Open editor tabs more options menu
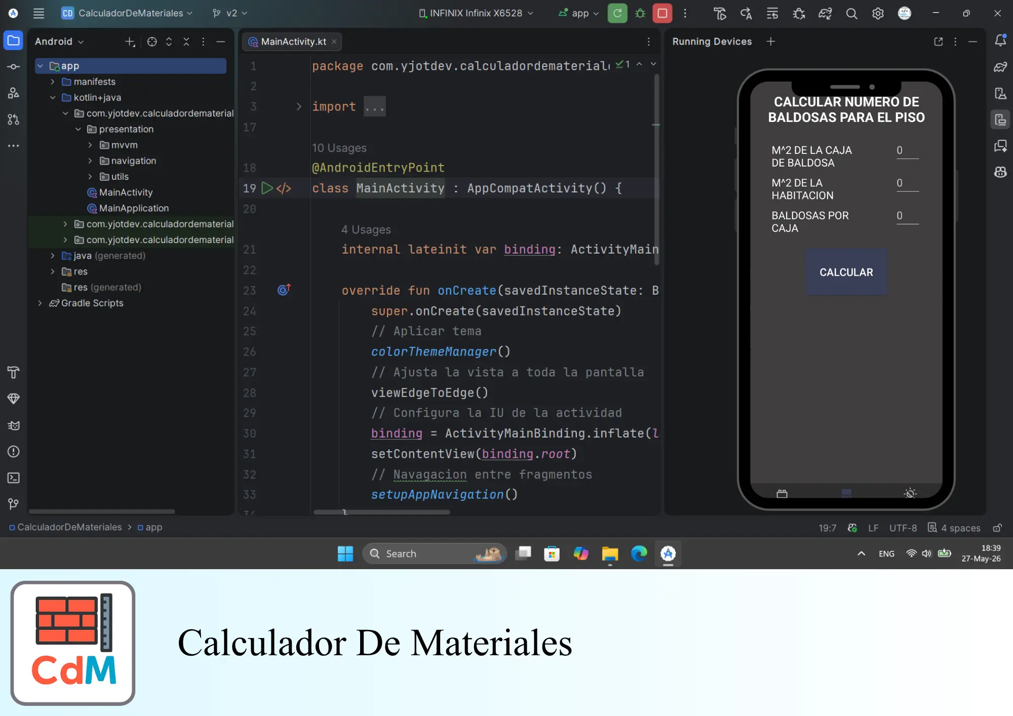Screen dimensions: 1013x716 pyautogui.click(x=649, y=42)
